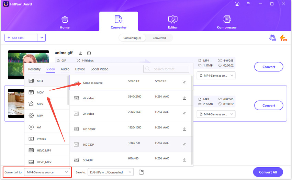The image size is (292, 180).
Task: Click the search magnifier icon
Action: click(147, 69)
